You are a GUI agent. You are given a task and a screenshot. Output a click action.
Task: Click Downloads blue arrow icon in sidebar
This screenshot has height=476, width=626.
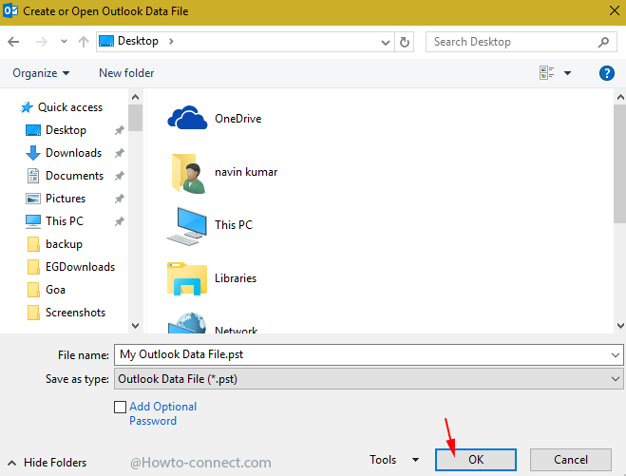(32, 153)
